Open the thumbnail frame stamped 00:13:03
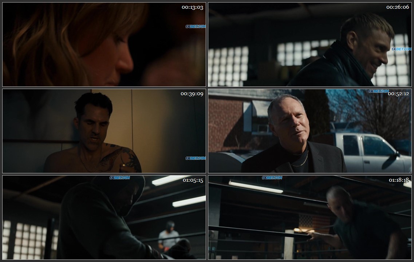 tap(104, 45)
